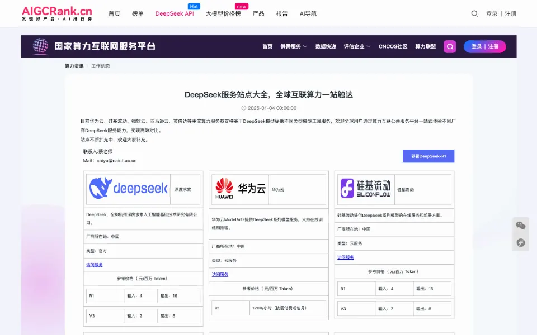Click the clock icon beside the date

[243, 108]
